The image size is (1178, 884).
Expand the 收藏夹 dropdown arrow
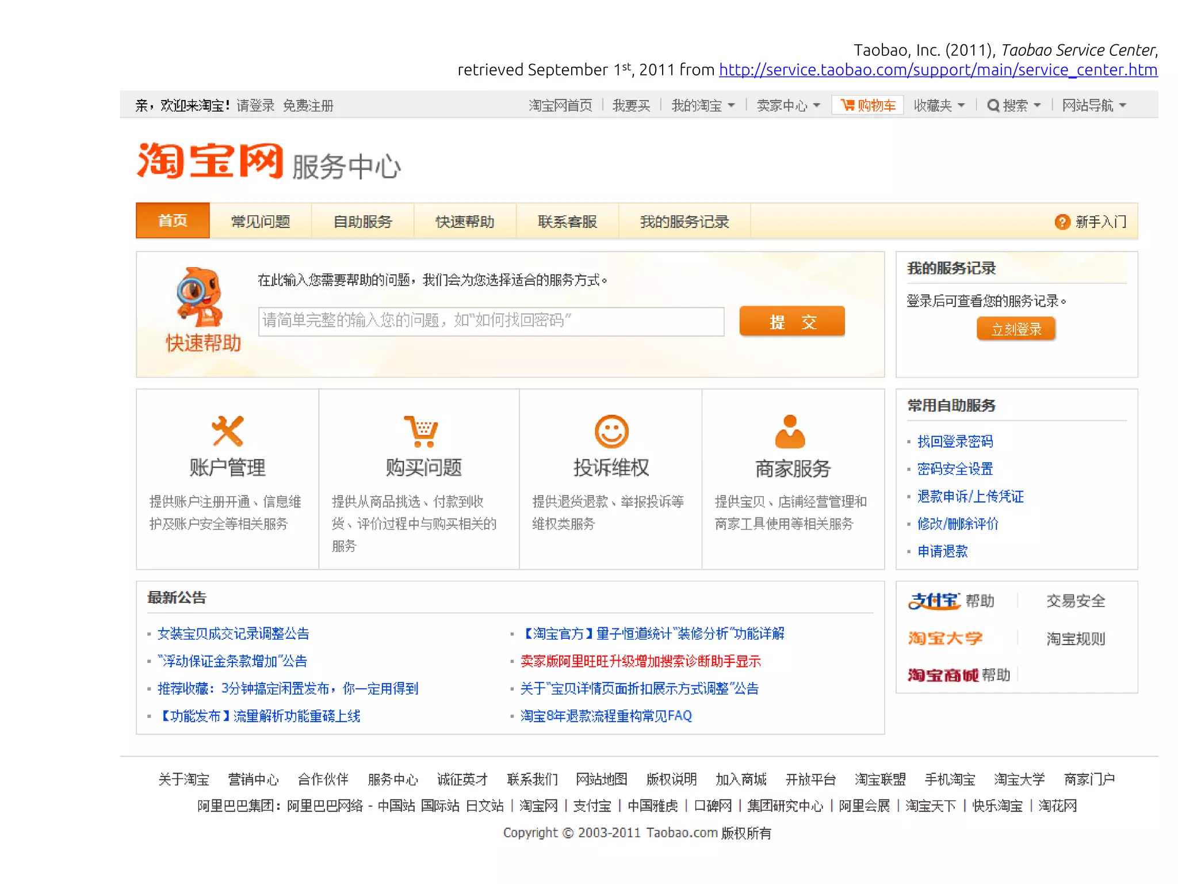(961, 105)
